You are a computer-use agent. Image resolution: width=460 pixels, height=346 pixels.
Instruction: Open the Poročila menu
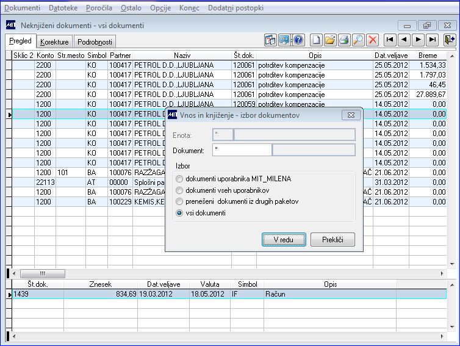click(x=99, y=8)
